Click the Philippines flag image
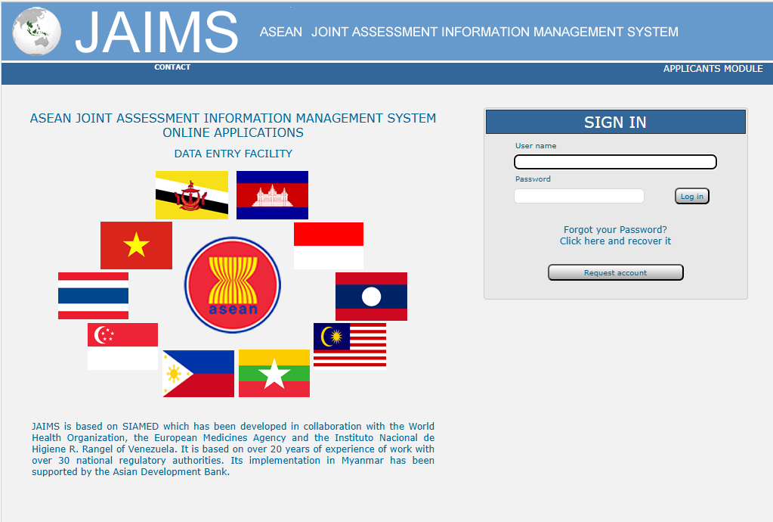Viewport: 773px width, 522px height. coord(198,374)
